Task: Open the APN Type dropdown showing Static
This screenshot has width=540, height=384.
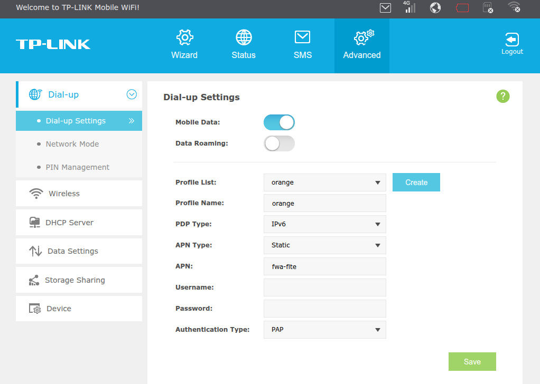Action: [x=325, y=245]
